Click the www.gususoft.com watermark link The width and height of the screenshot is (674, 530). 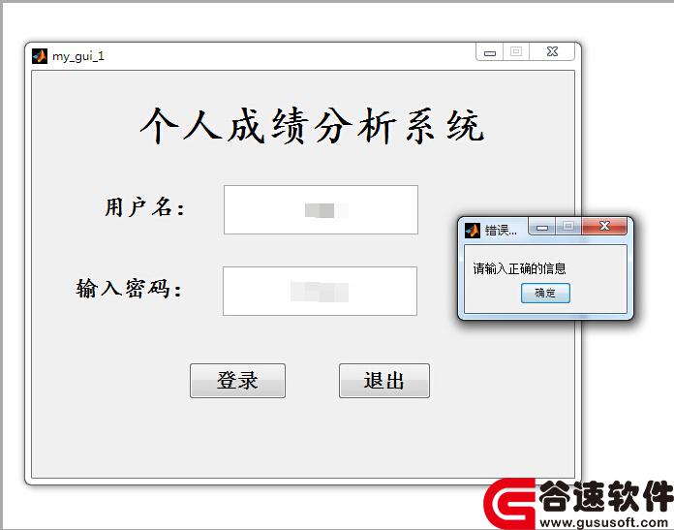point(604,522)
